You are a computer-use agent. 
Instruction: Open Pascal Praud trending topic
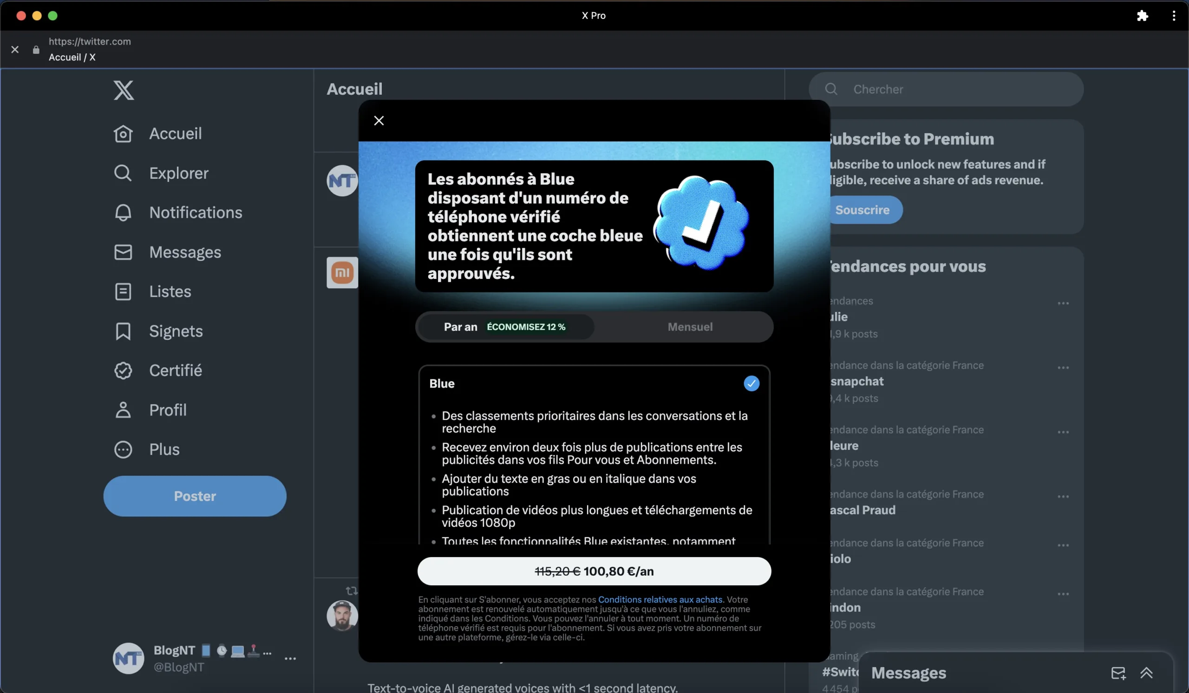pos(862,510)
